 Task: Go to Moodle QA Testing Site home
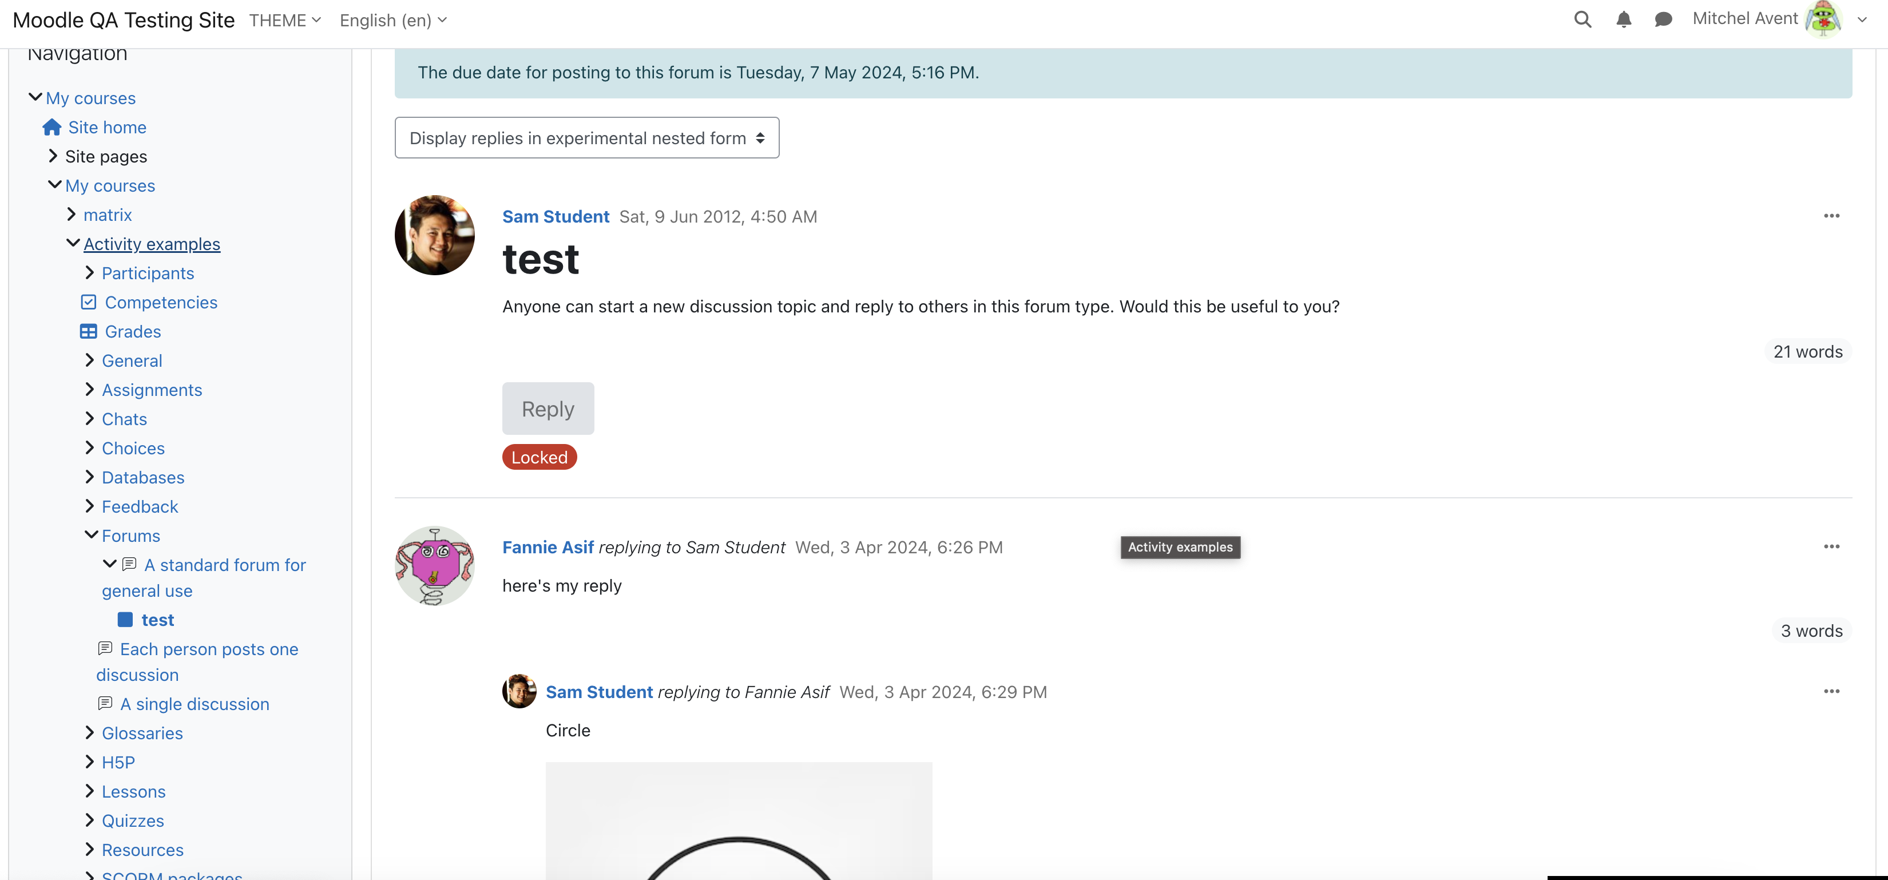click(124, 21)
